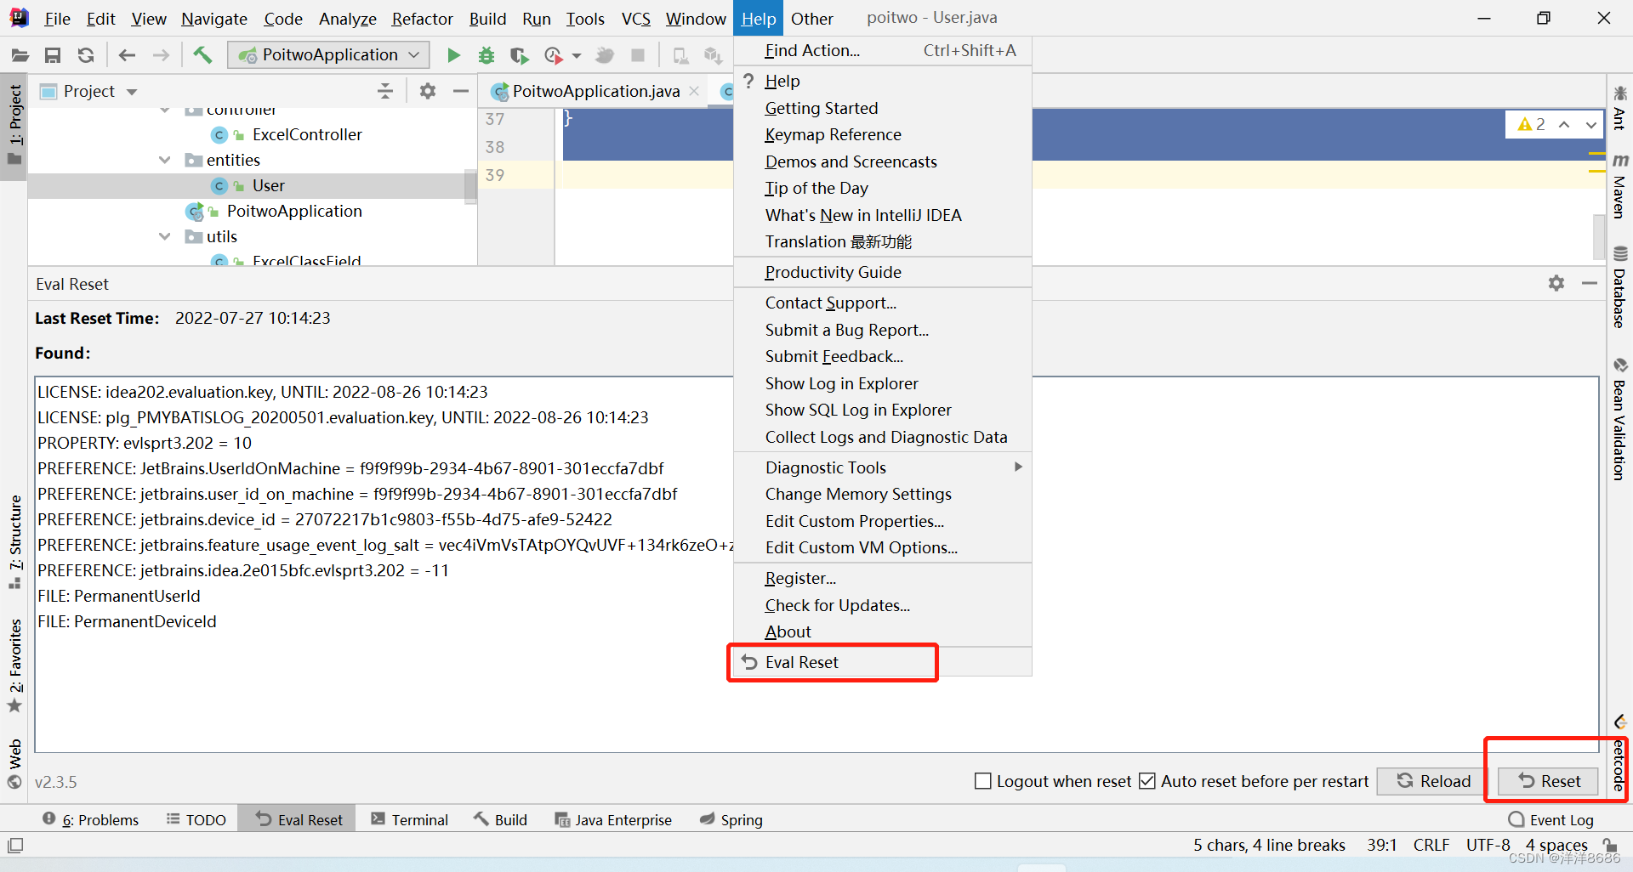
Task: Open Eval Reset panel settings gear
Action: click(1556, 283)
